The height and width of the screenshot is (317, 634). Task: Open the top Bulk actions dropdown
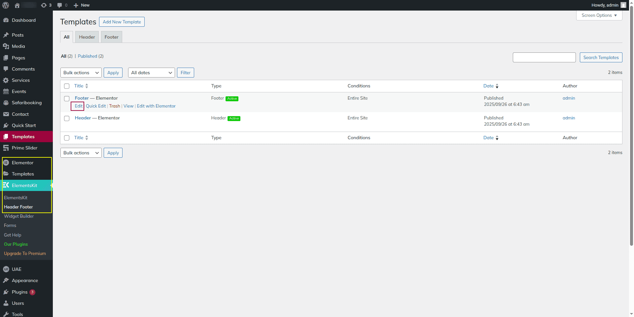(81, 73)
